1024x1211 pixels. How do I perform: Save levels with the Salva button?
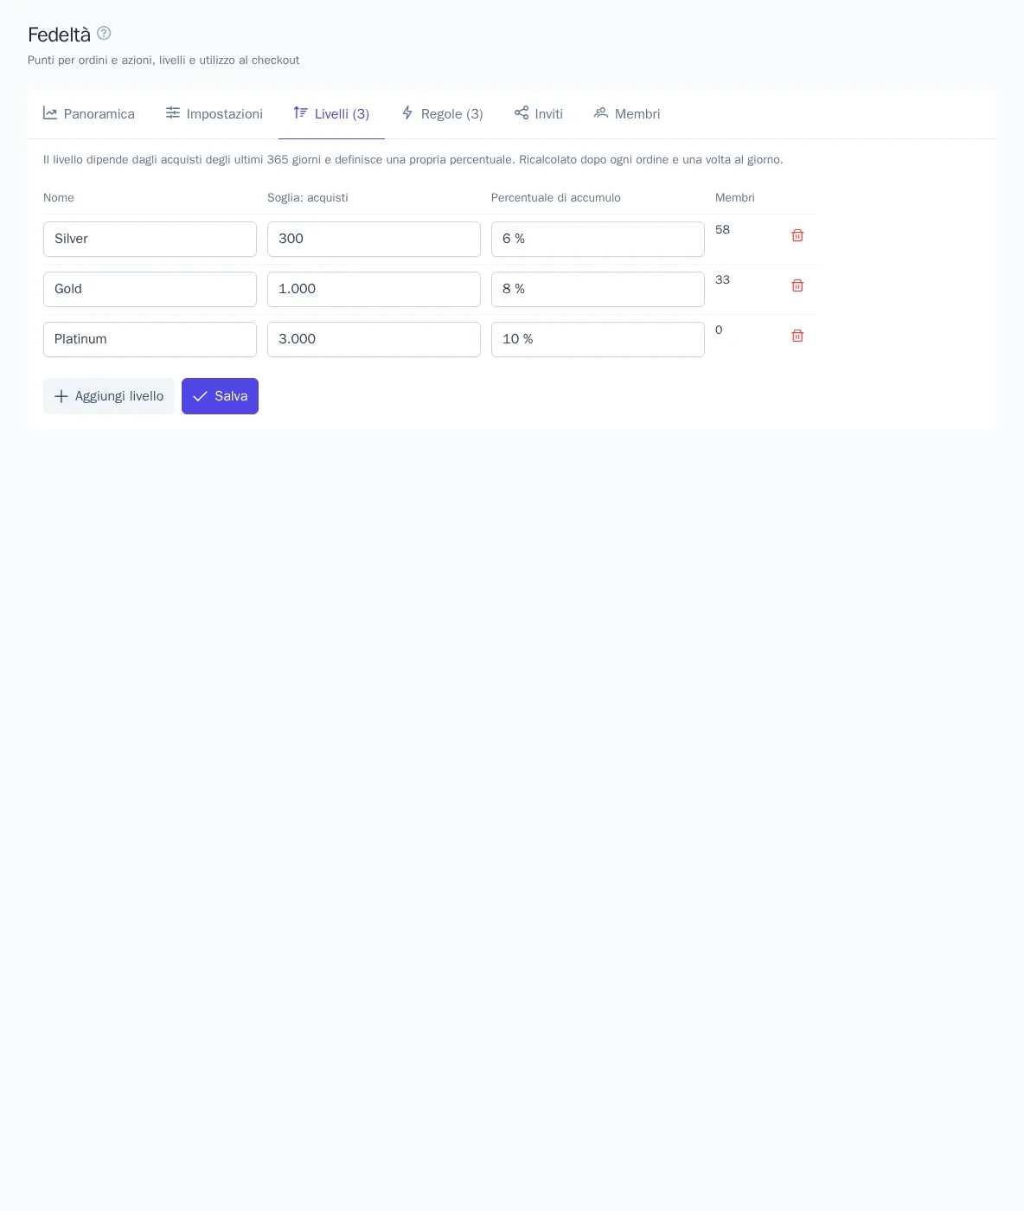click(x=220, y=396)
